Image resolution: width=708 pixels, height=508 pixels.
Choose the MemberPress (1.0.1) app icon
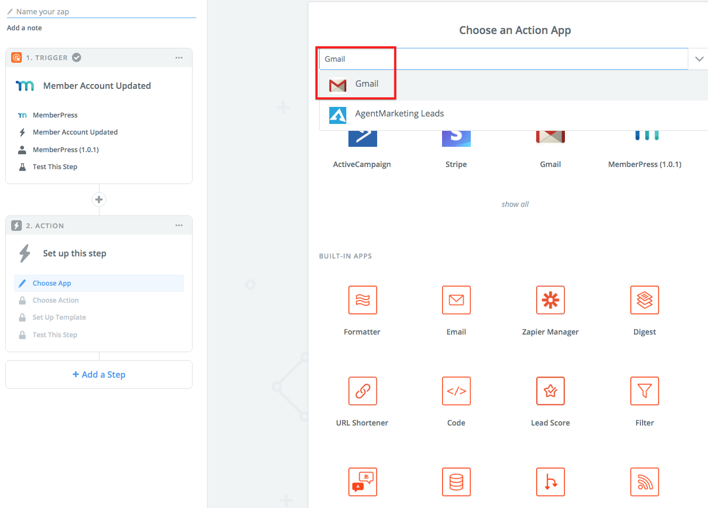646,136
